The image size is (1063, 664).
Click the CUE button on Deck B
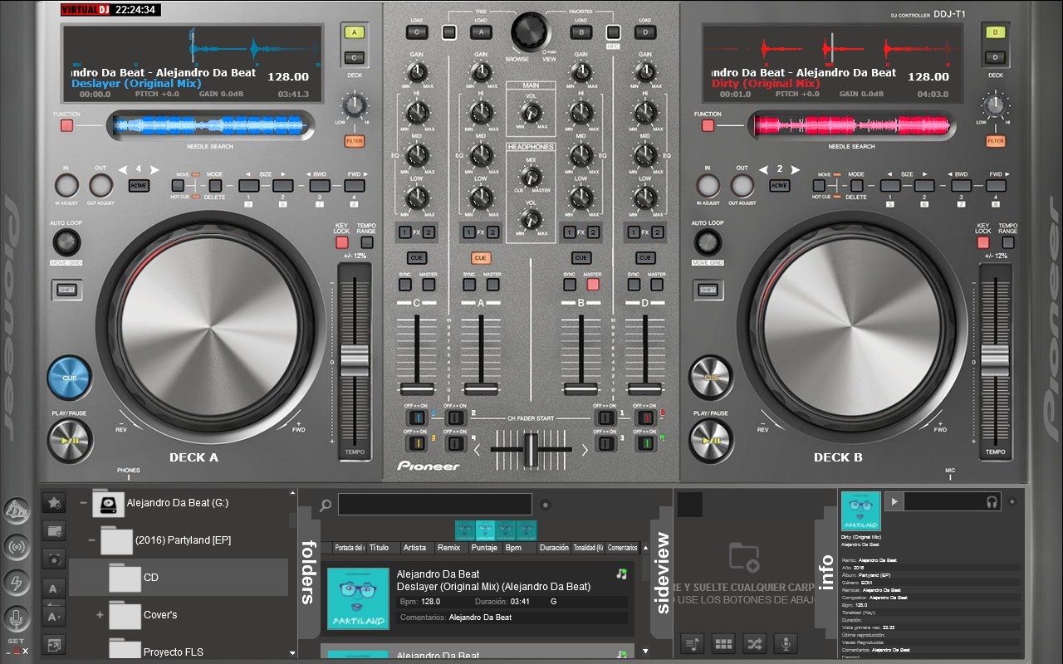tap(711, 378)
